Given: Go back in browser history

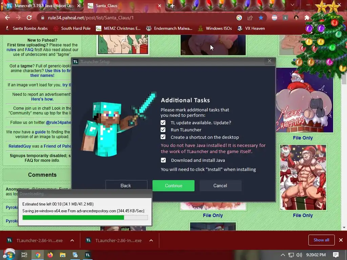Looking at the screenshot, I should pos(7,18).
